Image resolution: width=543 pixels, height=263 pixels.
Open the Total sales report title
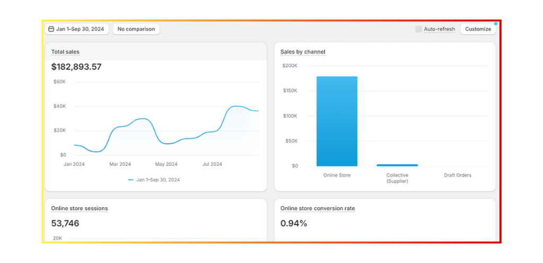pos(65,52)
